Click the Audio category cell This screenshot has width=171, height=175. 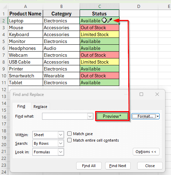point(61,48)
